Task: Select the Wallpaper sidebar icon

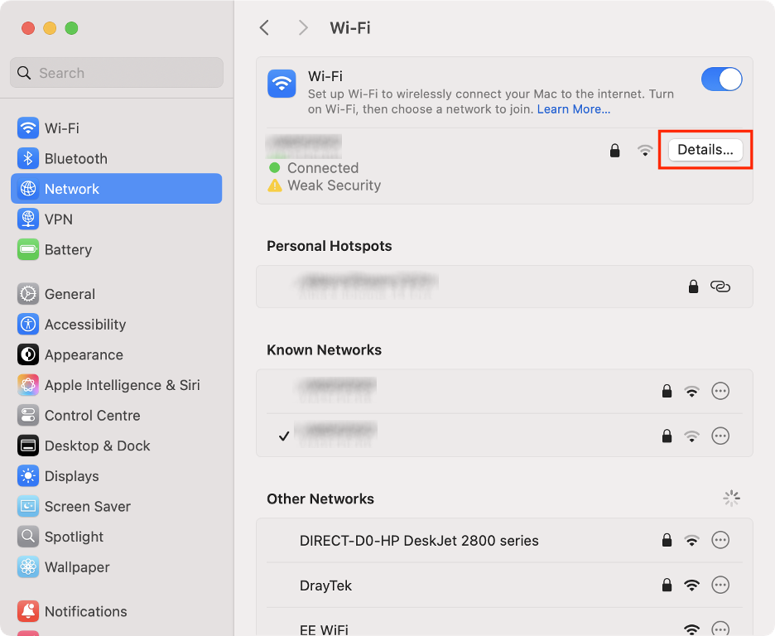Action: point(29,567)
